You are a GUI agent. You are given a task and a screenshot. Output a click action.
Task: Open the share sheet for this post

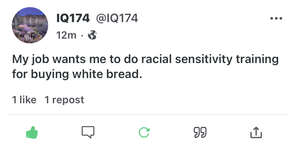tap(256, 132)
